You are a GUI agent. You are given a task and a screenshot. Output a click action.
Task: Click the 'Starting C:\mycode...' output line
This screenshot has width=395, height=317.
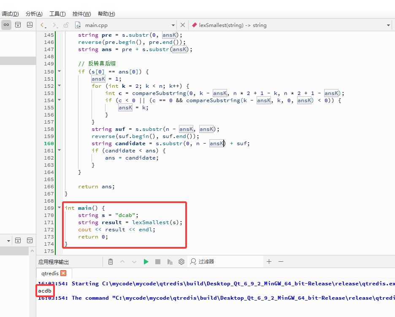pos(216,284)
